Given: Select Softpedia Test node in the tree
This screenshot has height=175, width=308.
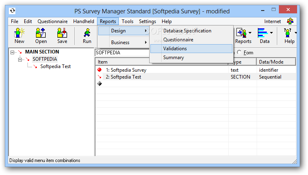Looking at the screenshot, I should (x=55, y=66).
